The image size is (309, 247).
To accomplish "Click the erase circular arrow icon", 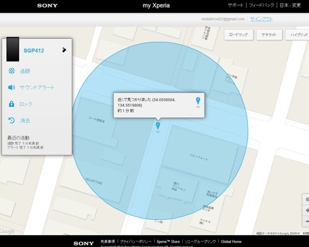I will (x=12, y=120).
